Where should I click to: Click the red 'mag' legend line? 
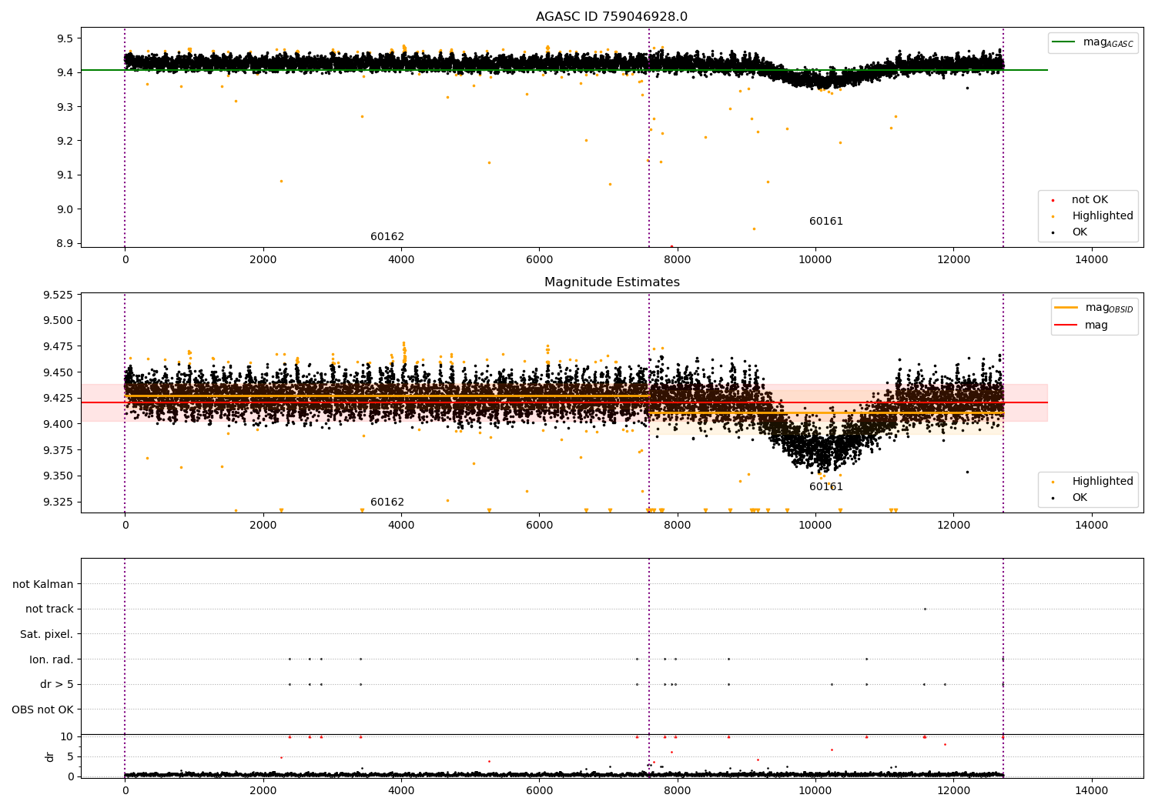click(1066, 326)
